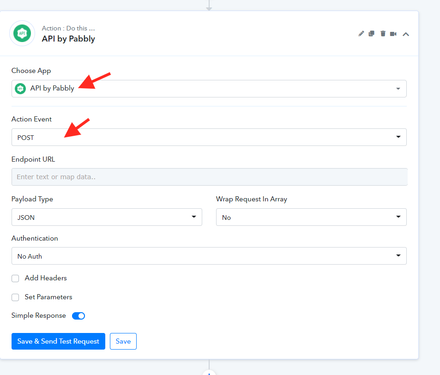The height and width of the screenshot is (375, 440).
Task: Open the video tutorial camera icon
Action: pos(393,34)
